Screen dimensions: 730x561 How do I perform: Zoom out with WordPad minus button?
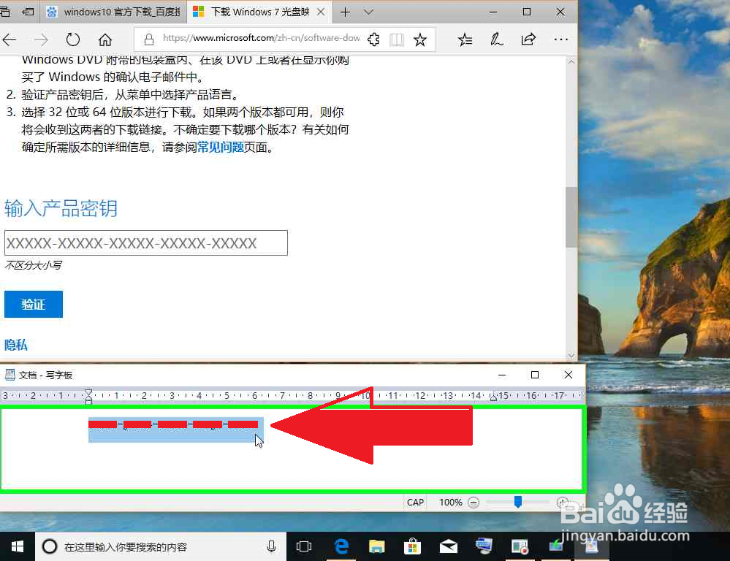point(474,503)
